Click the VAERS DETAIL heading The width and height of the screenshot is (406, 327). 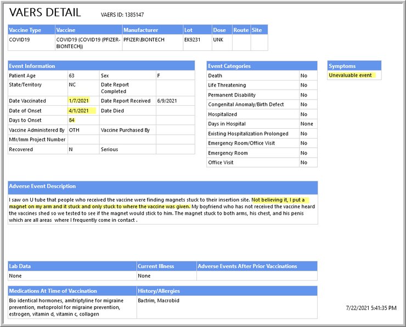coord(45,13)
